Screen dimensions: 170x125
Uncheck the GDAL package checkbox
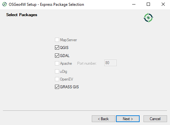[57, 55]
